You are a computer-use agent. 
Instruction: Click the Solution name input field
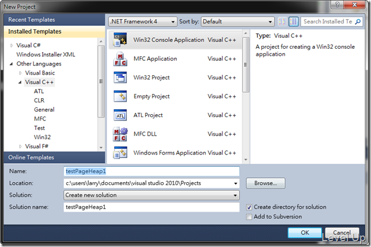pyautogui.click(x=152, y=207)
